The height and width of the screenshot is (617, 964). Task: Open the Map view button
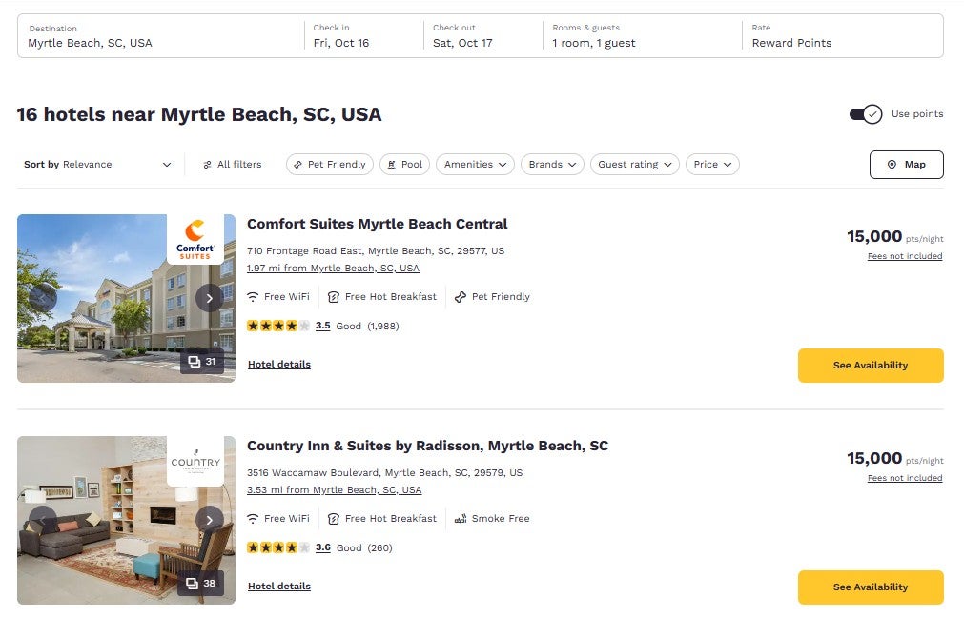coord(906,165)
